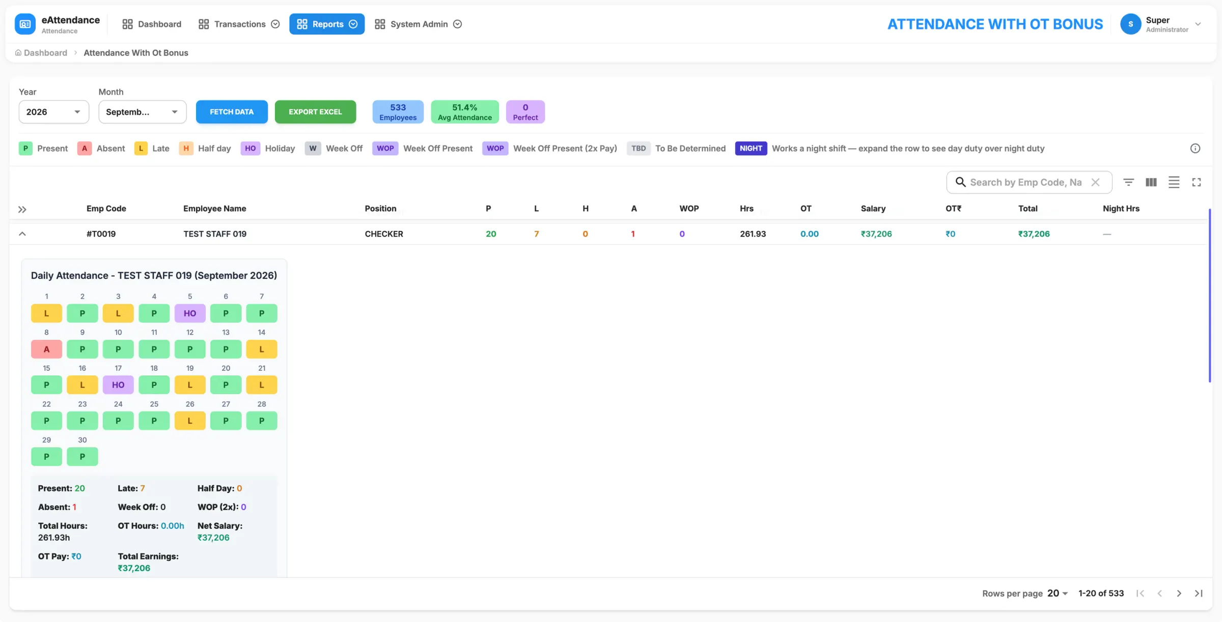Click the info icon beside the legend
Image resolution: width=1222 pixels, height=622 pixels.
coord(1195,149)
